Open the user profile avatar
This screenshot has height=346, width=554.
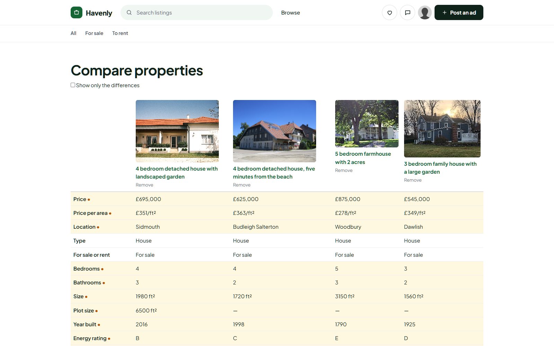[425, 12]
